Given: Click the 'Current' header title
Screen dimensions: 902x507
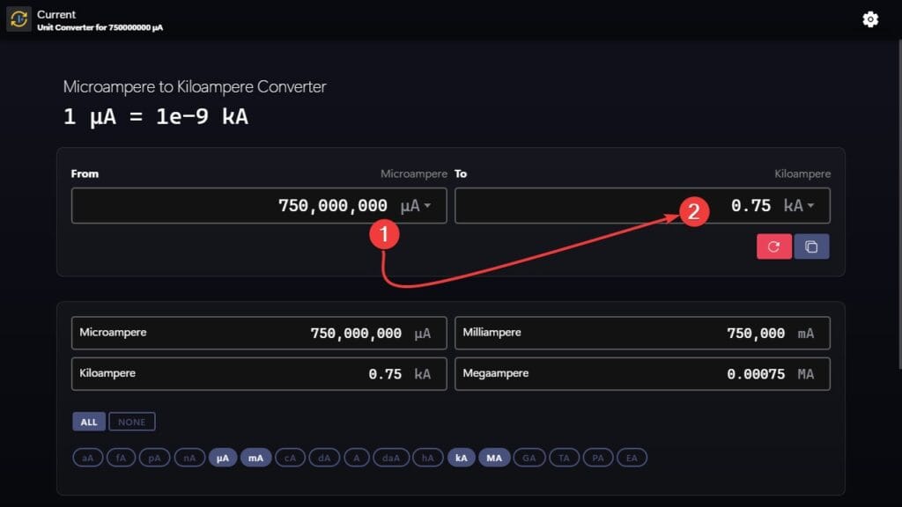Looking at the screenshot, I should (x=56, y=14).
